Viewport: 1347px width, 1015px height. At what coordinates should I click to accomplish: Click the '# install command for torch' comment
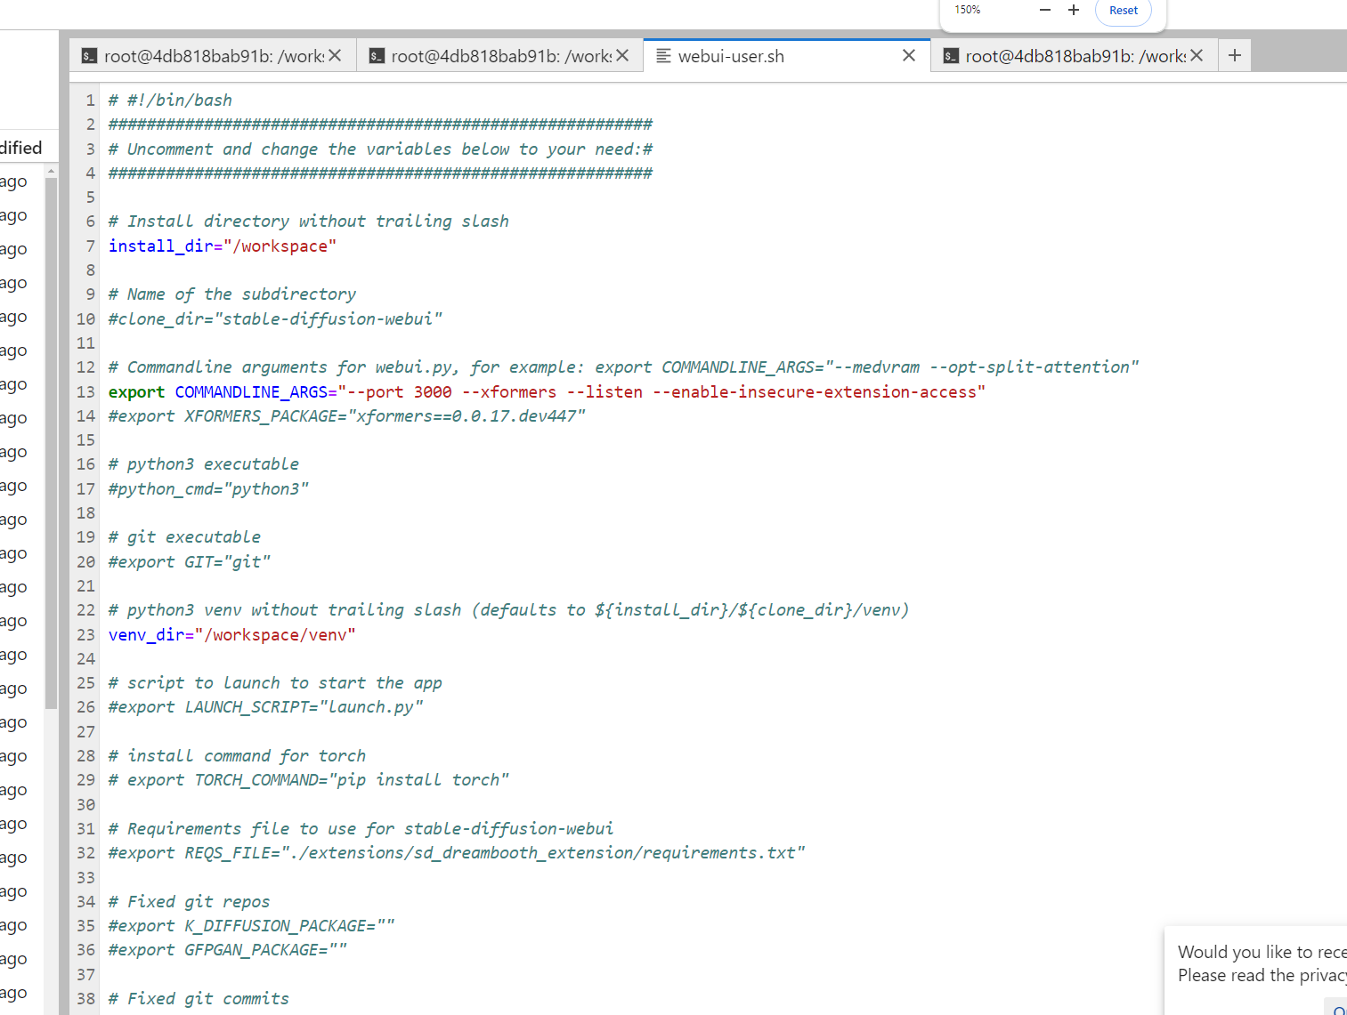click(x=237, y=755)
